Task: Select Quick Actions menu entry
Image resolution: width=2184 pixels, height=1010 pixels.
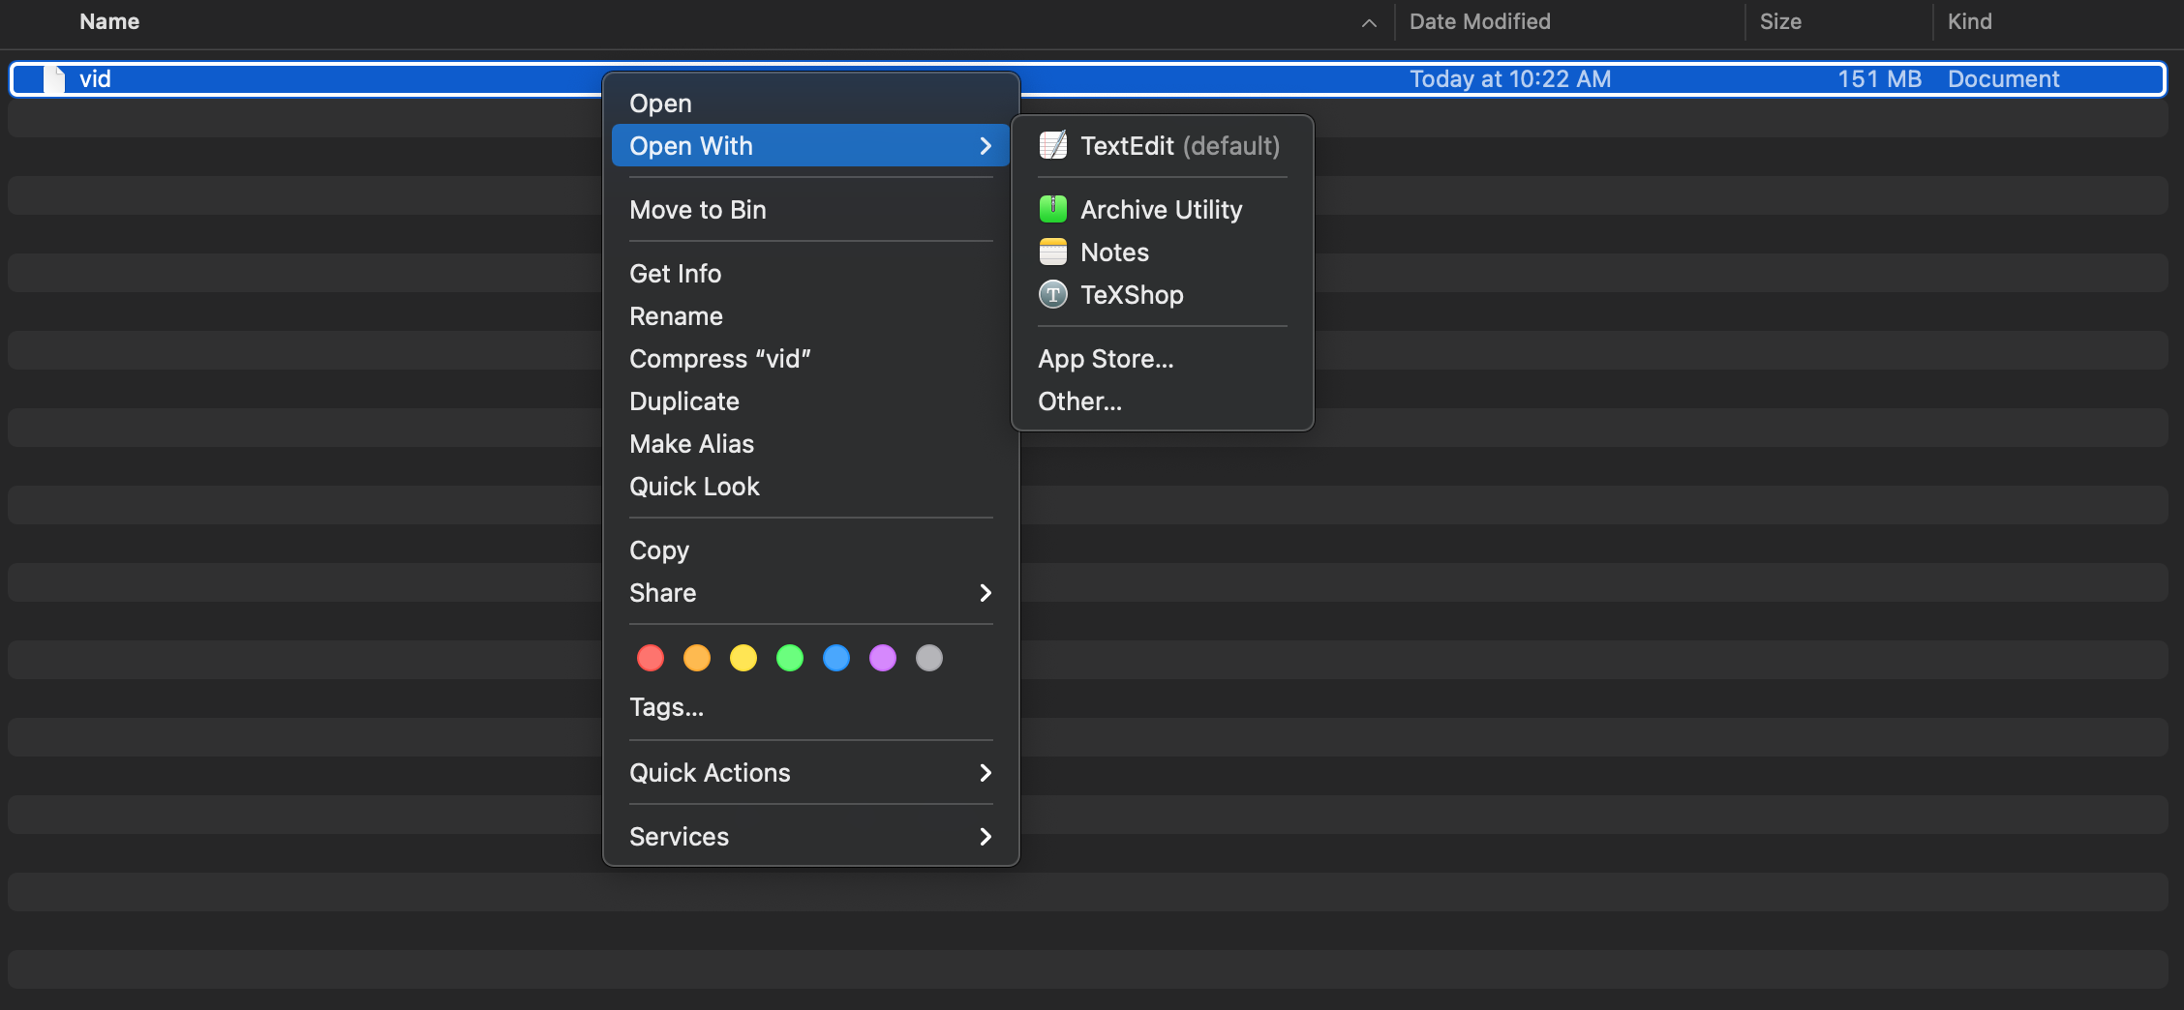Action: click(x=810, y=773)
